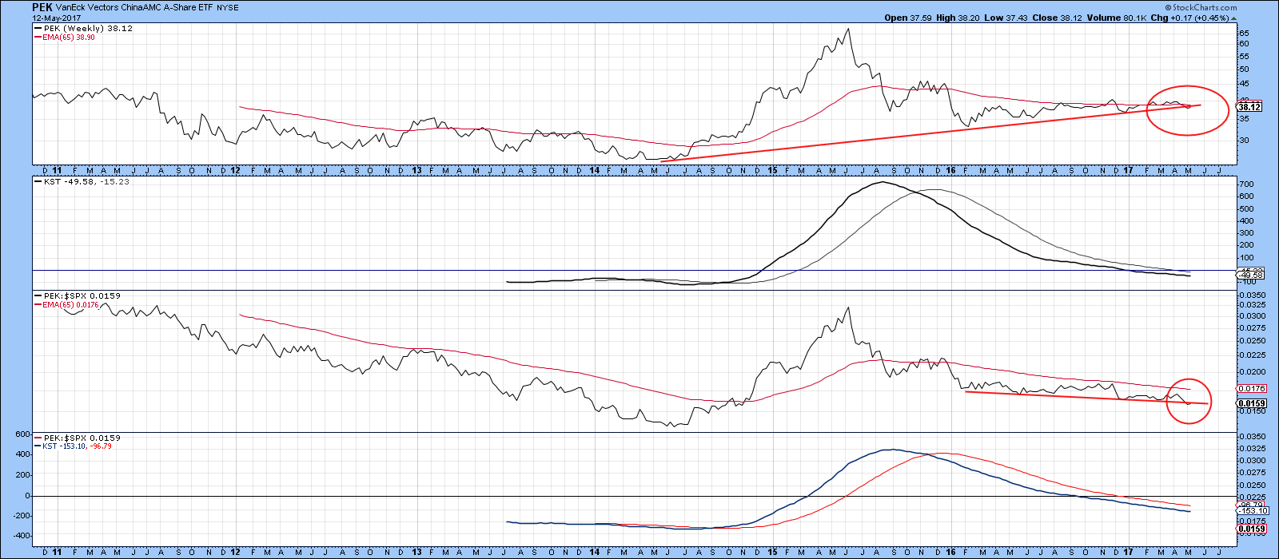The image size is (1279, 559).
Task: Click the 'EMA(65) 38.90' legend entry
Action: point(64,38)
